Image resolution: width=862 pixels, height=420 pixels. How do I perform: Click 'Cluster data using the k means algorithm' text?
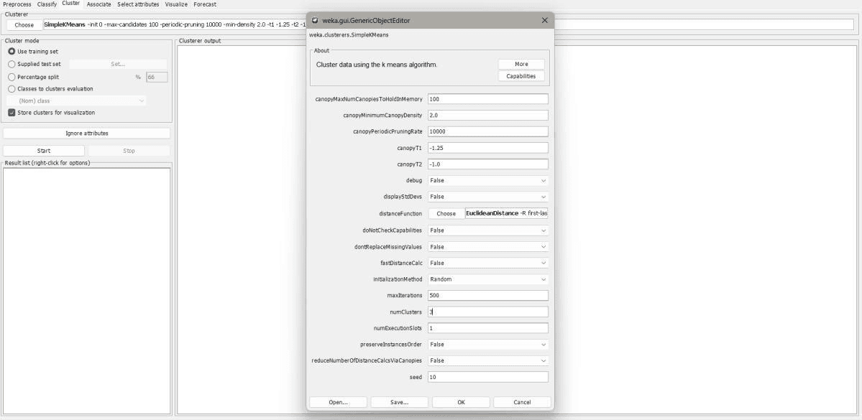click(x=377, y=65)
